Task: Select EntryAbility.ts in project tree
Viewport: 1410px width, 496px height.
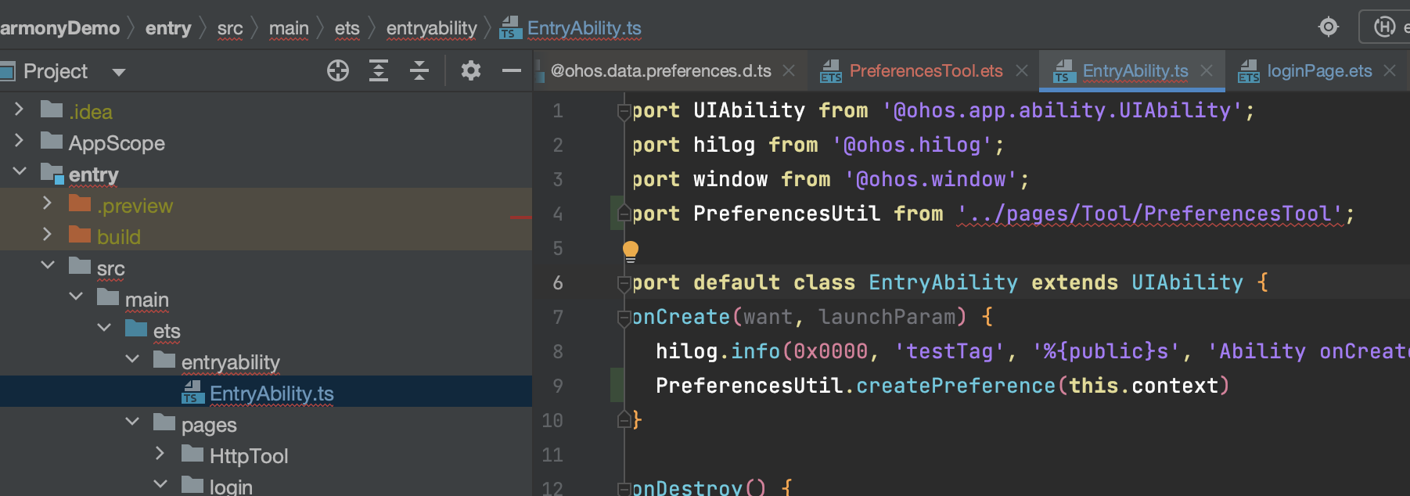Action: [271, 394]
